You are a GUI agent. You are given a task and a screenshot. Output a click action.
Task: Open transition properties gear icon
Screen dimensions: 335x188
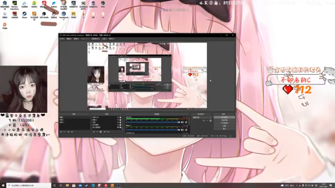[211, 121]
